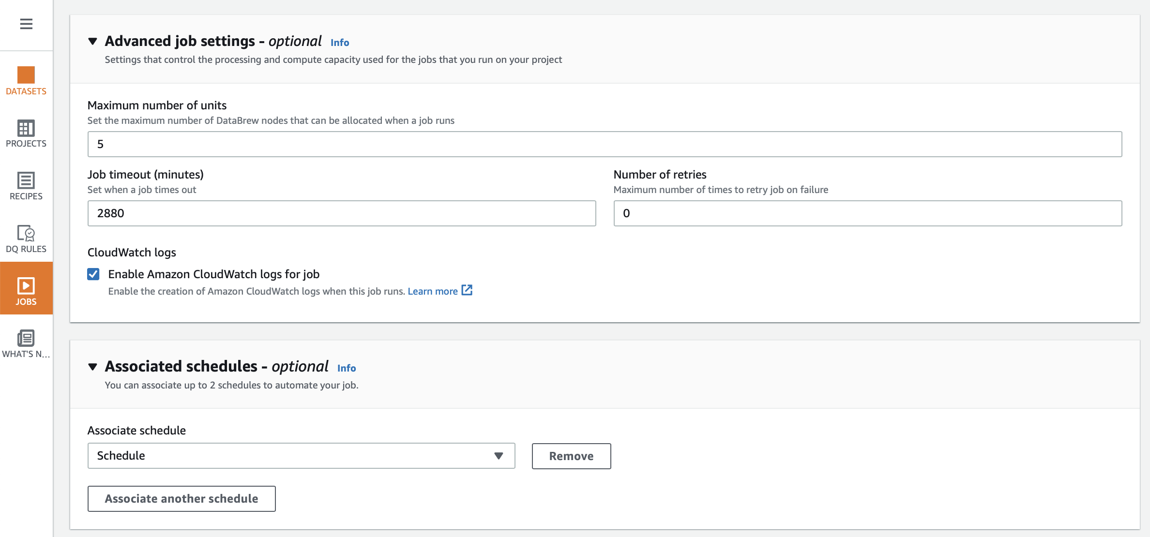Go to the Datasets section icon
The width and height of the screenshot is (1150, 537).
click(26, 75)
